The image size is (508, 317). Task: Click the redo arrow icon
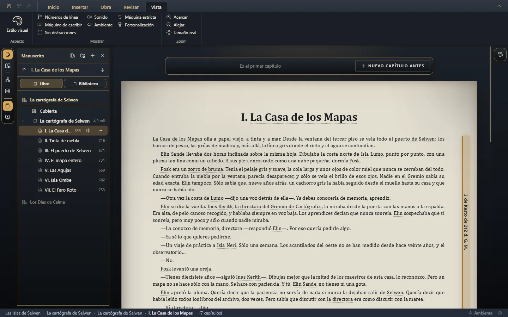click(x=29, y=6)
